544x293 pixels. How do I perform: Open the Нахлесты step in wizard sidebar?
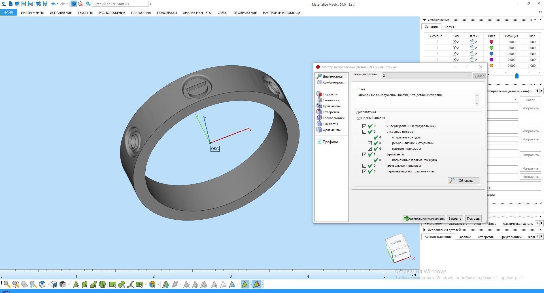[330, 124]
